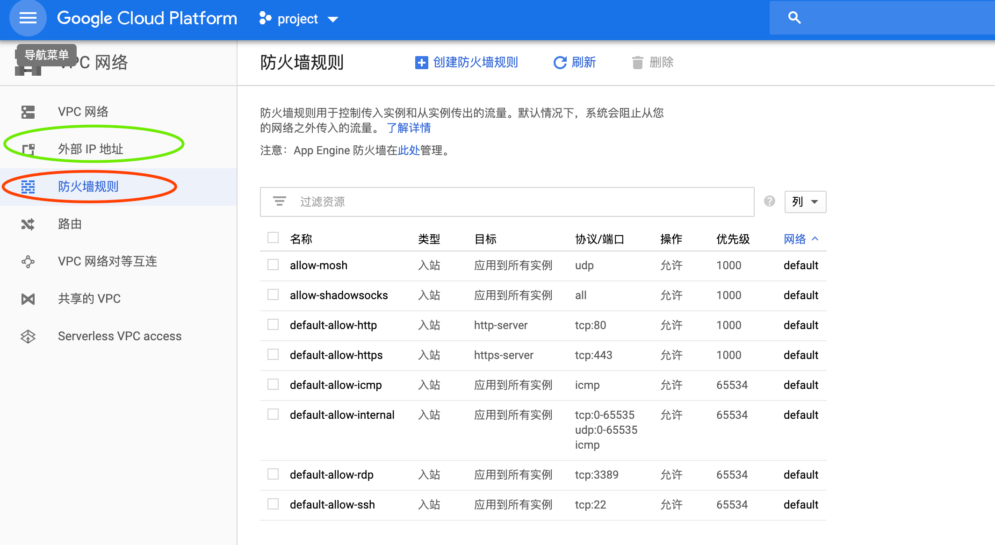Open the hamburger navigation menu
Image resolution: width=995 pixels, height=545 pixels.
pos(28,18)
